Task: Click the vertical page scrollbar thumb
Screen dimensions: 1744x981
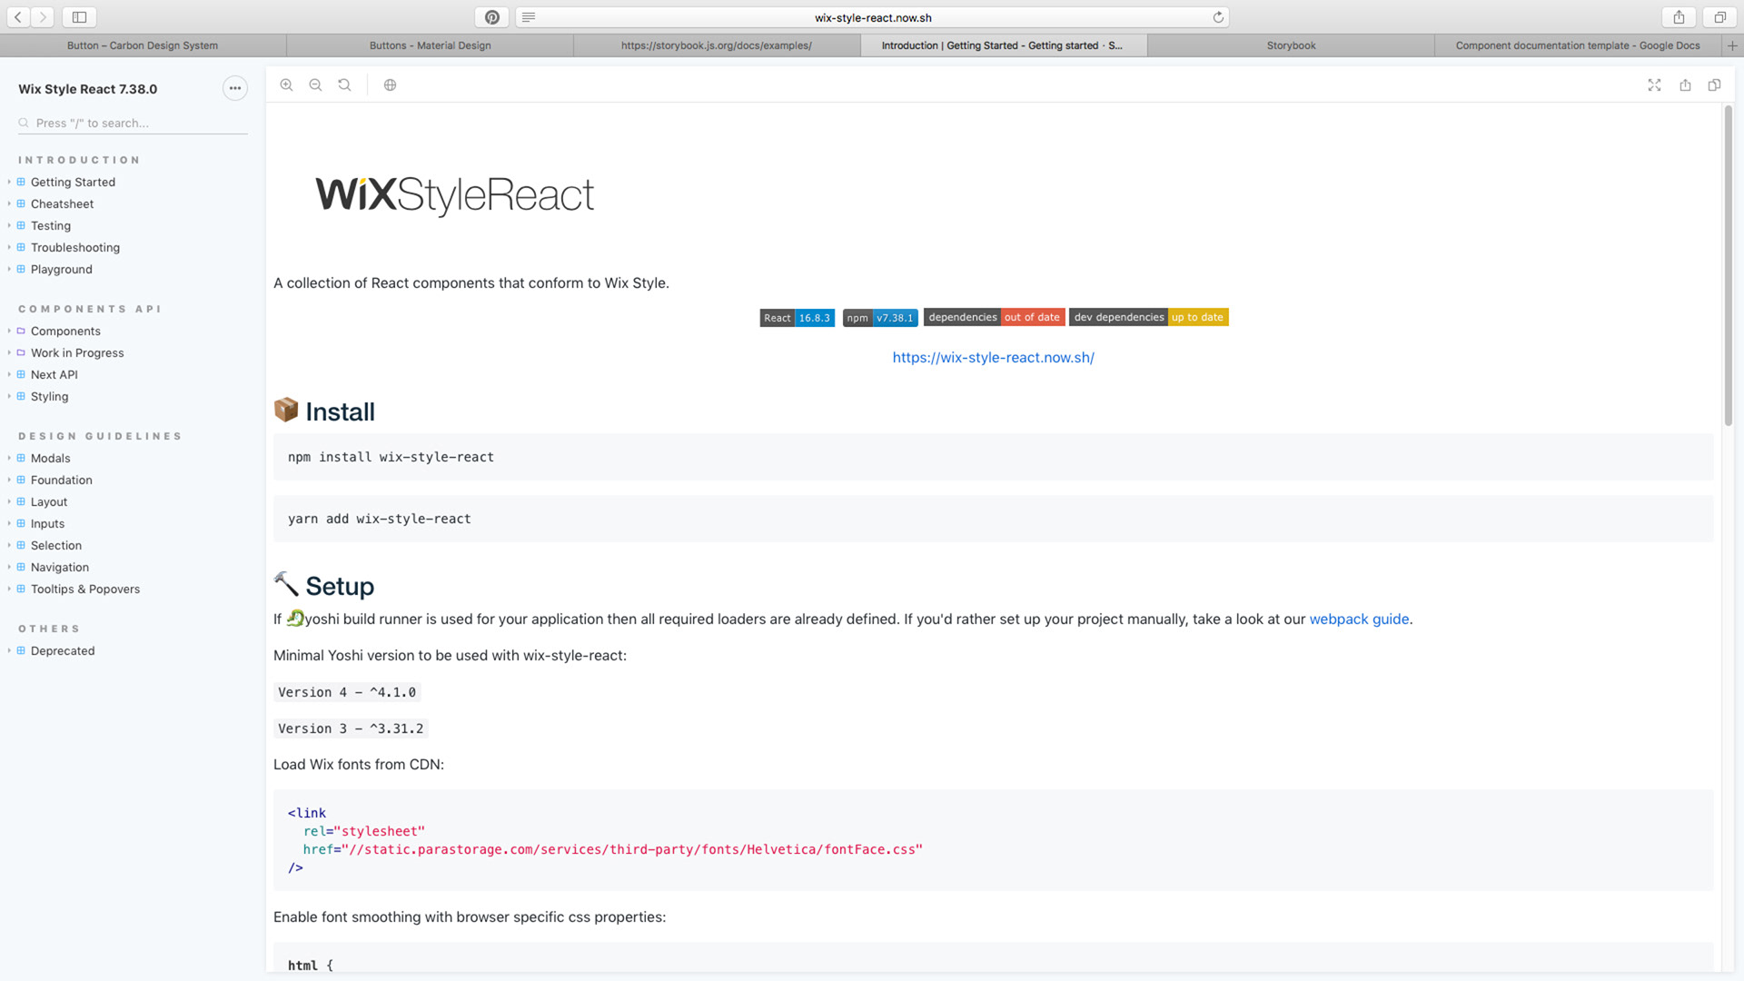Action: point(1728,265)
